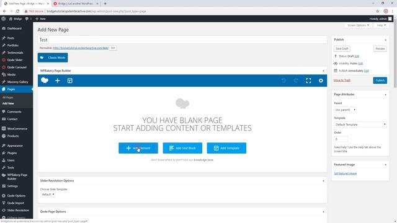Collapse the Qode Page Options panel

click(323, 212)
